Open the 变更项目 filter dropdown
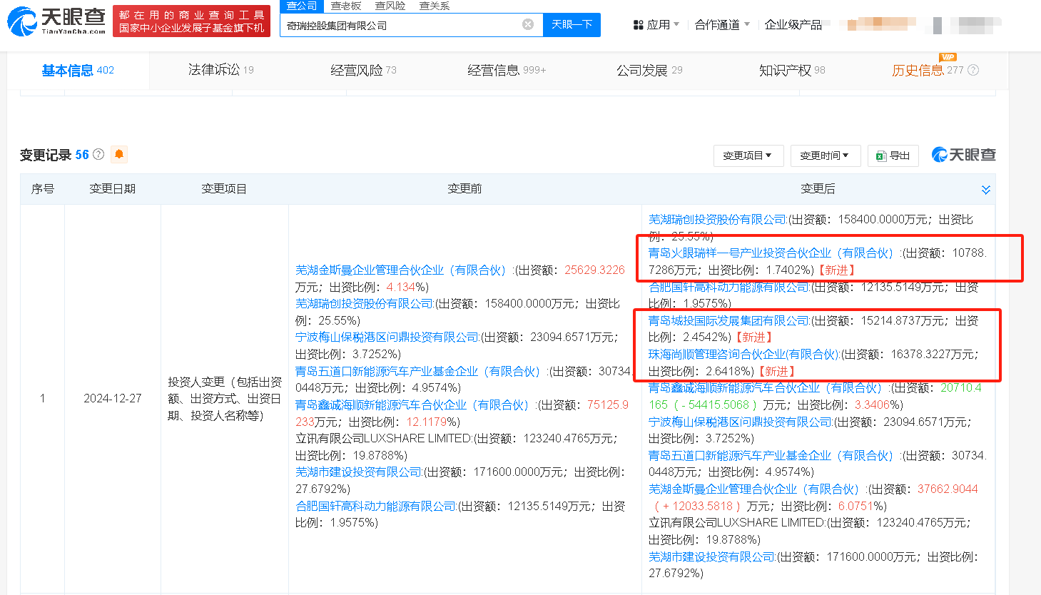 748,156
